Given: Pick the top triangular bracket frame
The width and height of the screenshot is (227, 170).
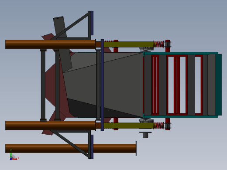Looking at the screenshot, I should pyautogui.click(x=72, y=25).
